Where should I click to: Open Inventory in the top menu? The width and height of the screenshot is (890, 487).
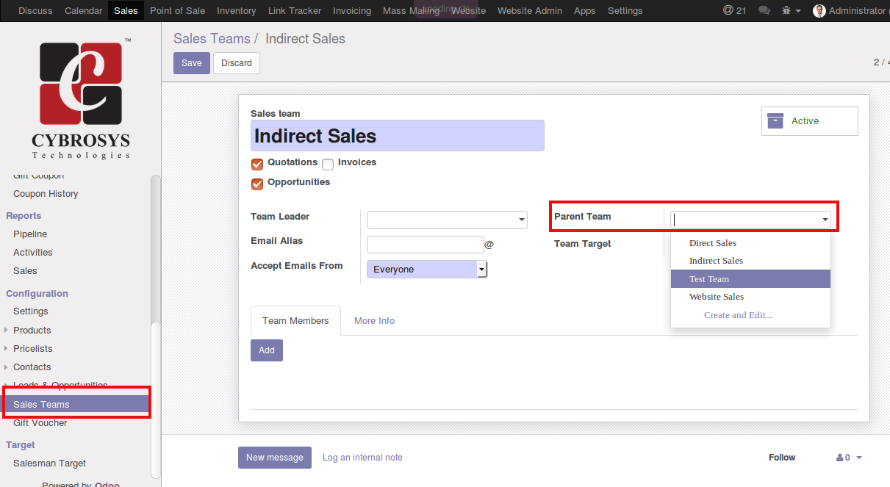coord(237,11)
